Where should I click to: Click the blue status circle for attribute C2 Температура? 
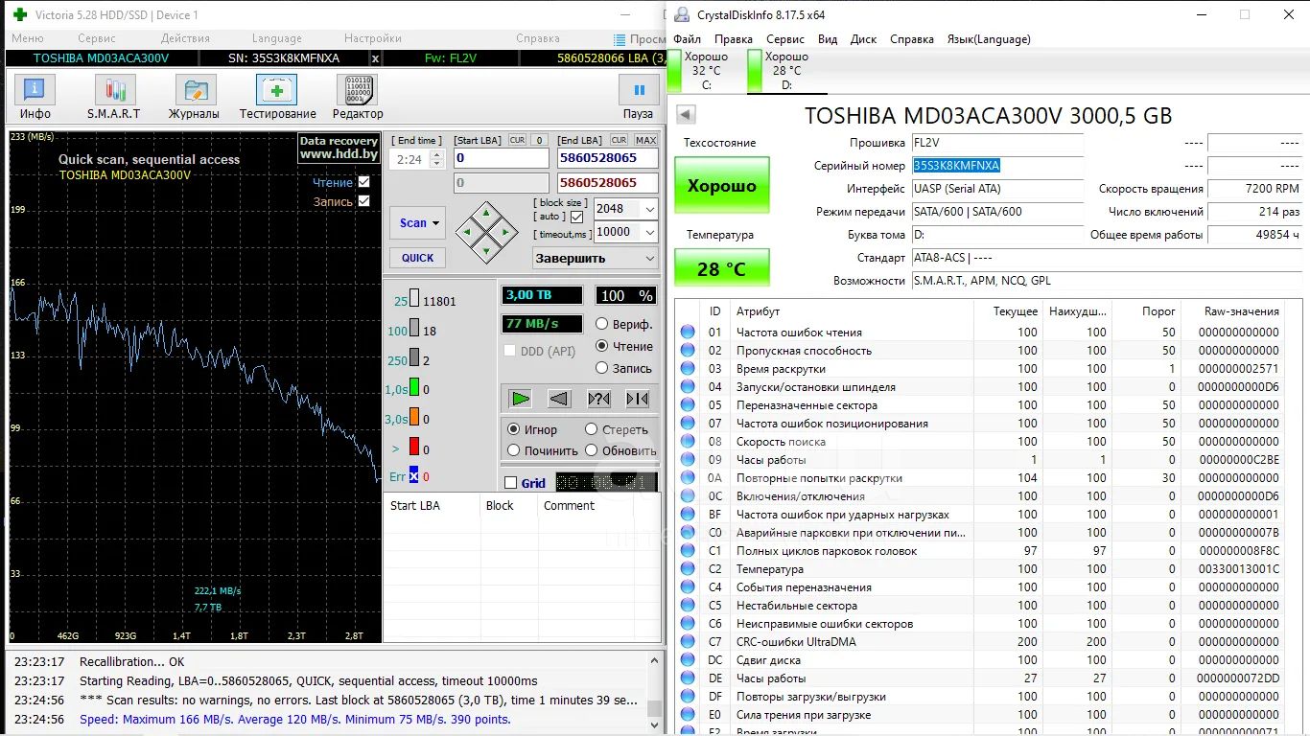(x=688, y=569)
